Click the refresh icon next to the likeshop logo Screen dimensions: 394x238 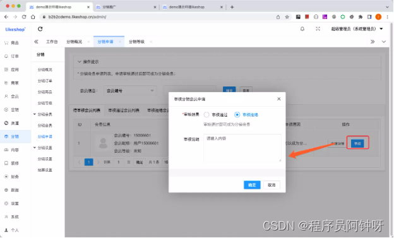tap(40, 29)
